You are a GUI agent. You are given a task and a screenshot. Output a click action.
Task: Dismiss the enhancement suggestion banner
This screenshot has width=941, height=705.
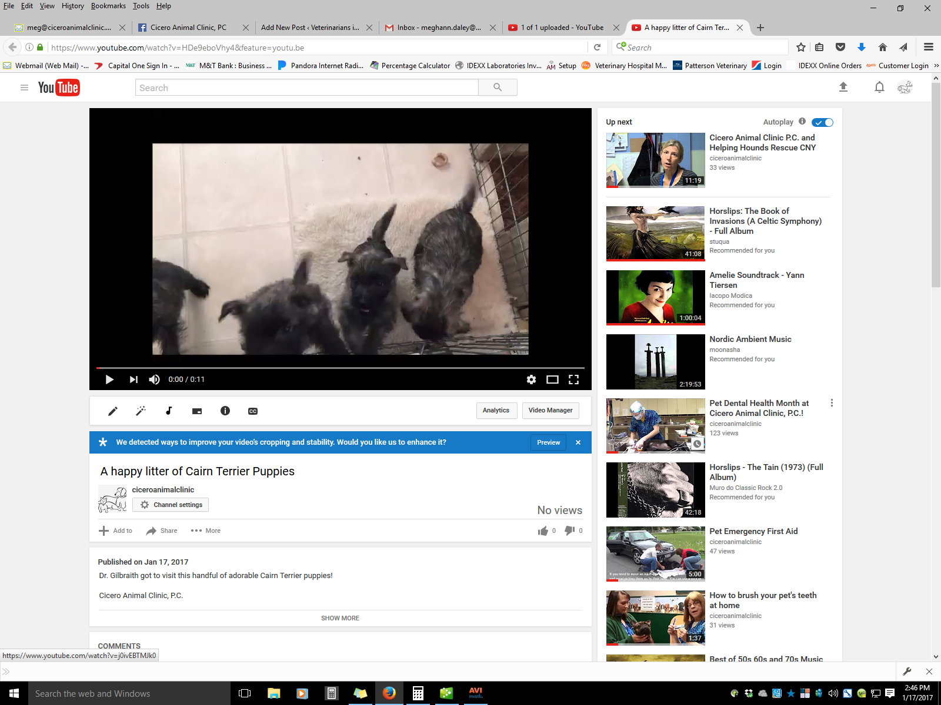point(578,442)
